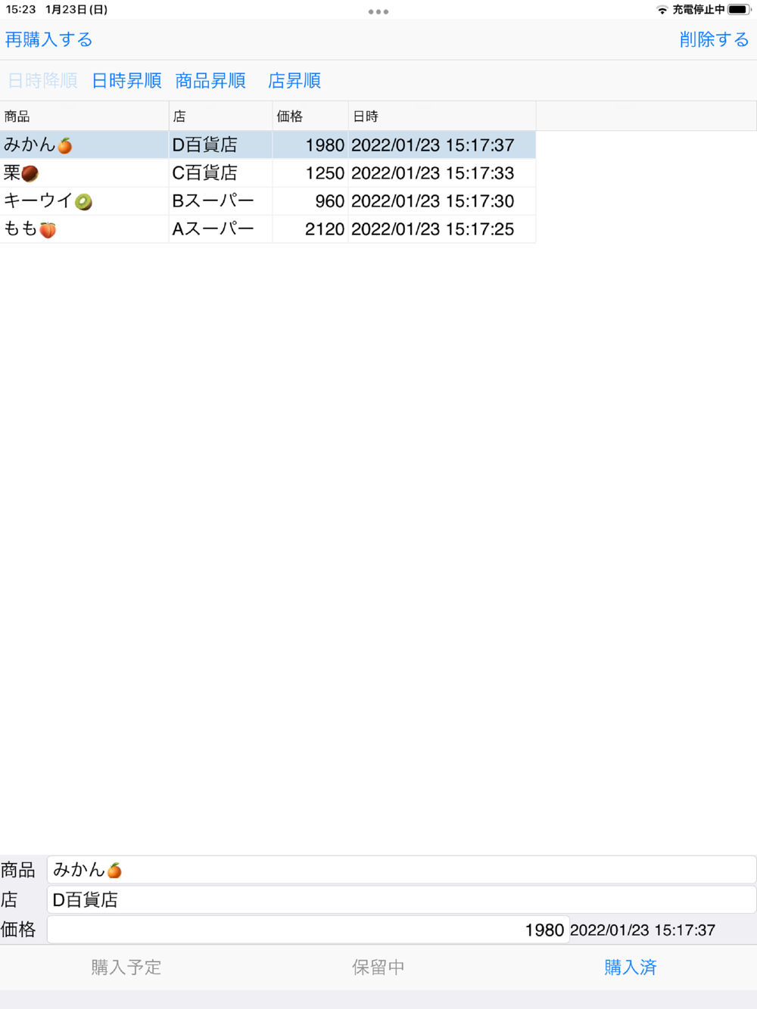The width and height of the screenshot is (757, 1009).
Task: Sort by 店昇順
Action: coord(294,80)
